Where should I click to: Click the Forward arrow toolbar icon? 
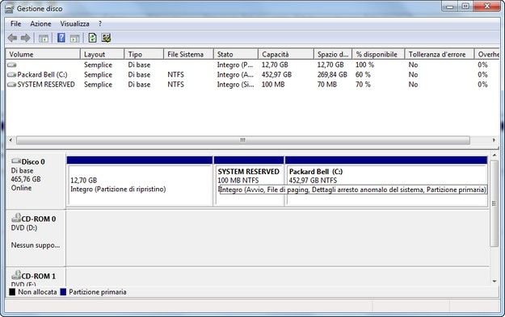(x=26, y=38)
